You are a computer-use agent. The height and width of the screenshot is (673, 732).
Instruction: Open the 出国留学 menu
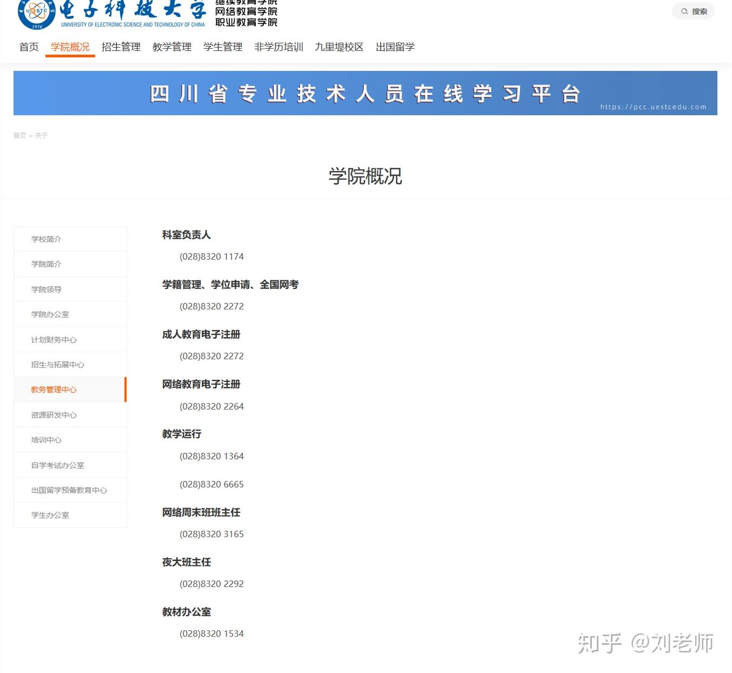[395, 47]
